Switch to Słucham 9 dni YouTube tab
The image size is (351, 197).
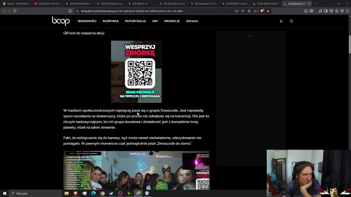click(x=47, y=4)
